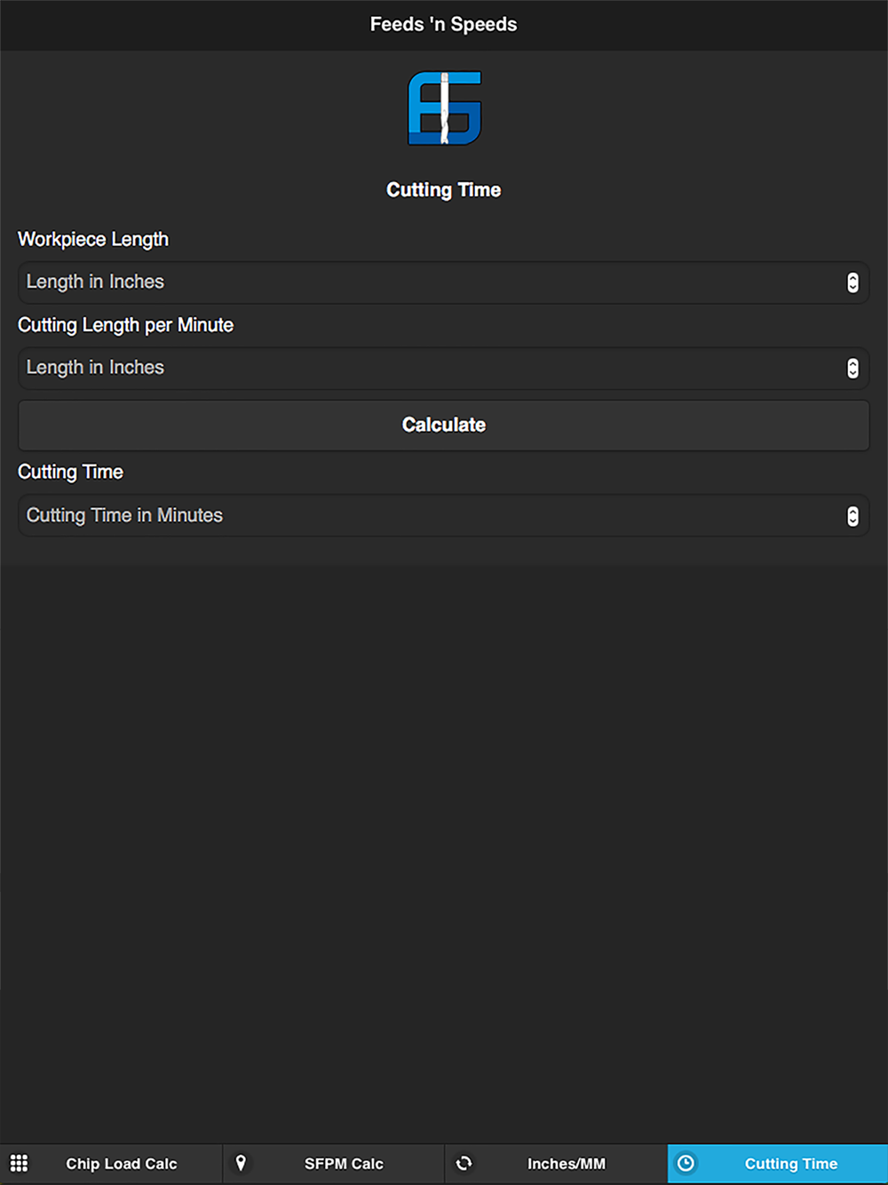Click the Cutting Time in Minutes stepper arrows
The height and width of the screenshot is (1185, 888).
point(852,516)
